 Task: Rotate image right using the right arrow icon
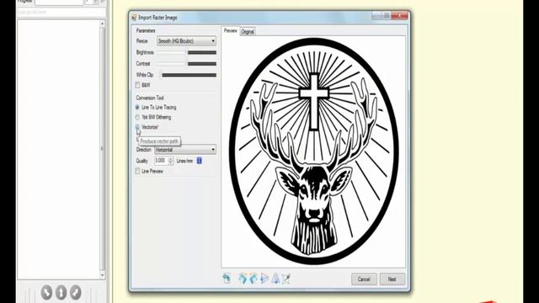(x=253, y=279)
